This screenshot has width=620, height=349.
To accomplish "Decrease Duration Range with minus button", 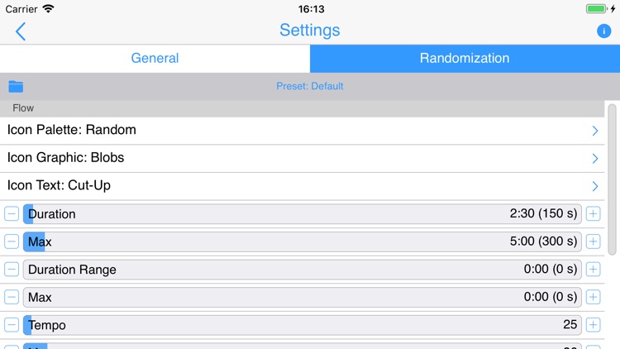I will (x=12, y=269).
